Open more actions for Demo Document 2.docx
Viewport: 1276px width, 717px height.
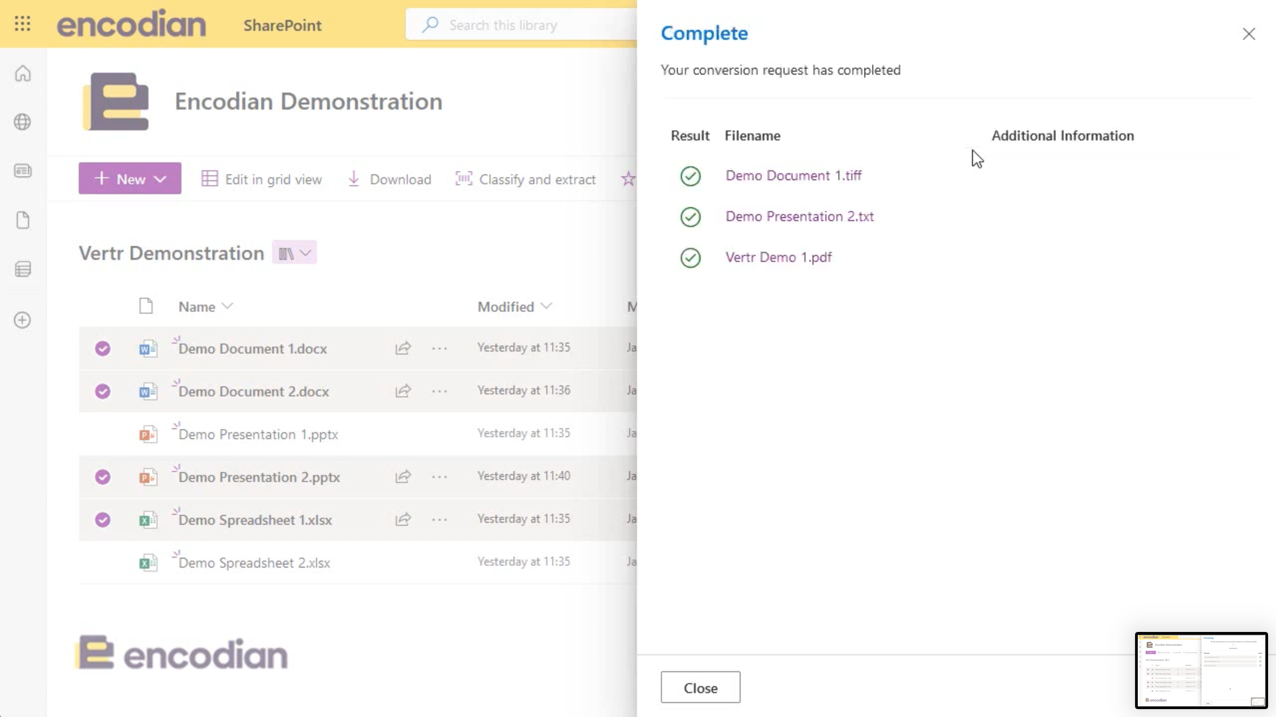[x=439, y=391]
